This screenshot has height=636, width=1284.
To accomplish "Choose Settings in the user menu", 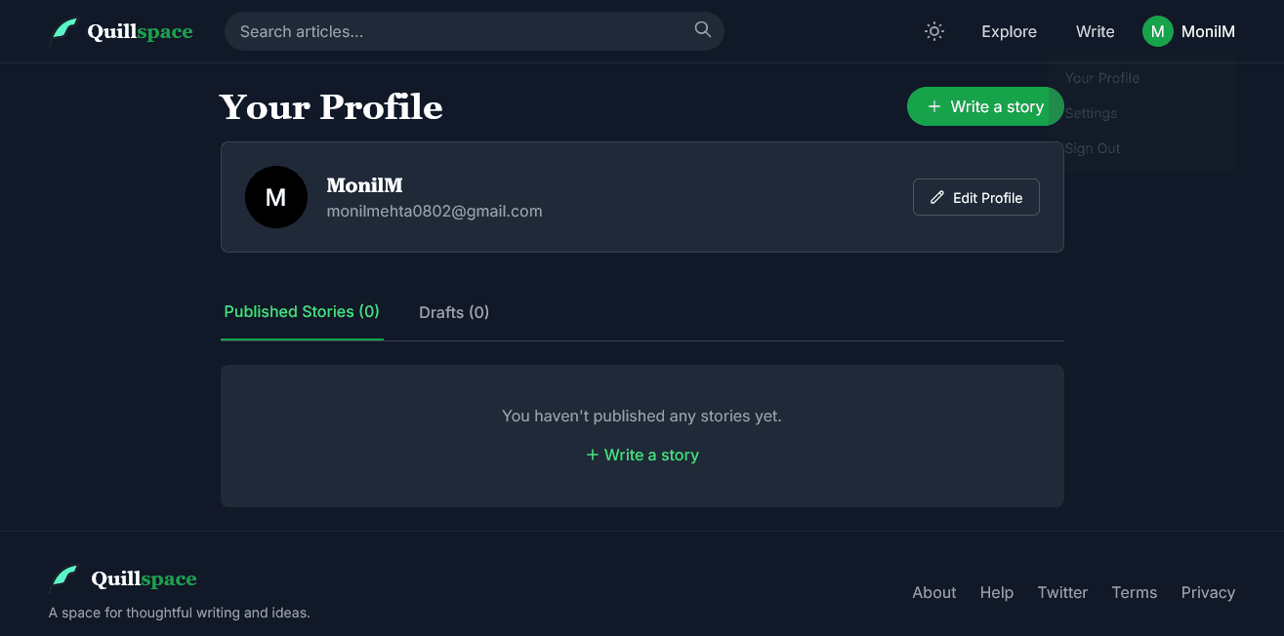I will point(1091,113).
